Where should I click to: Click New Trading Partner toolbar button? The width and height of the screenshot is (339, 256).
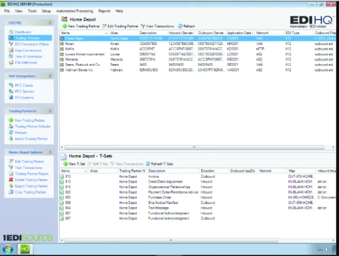coord(81,26)
